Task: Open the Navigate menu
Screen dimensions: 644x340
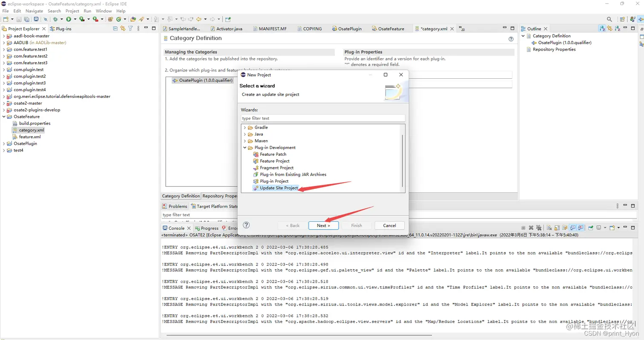Action: [x=34, y=11]
